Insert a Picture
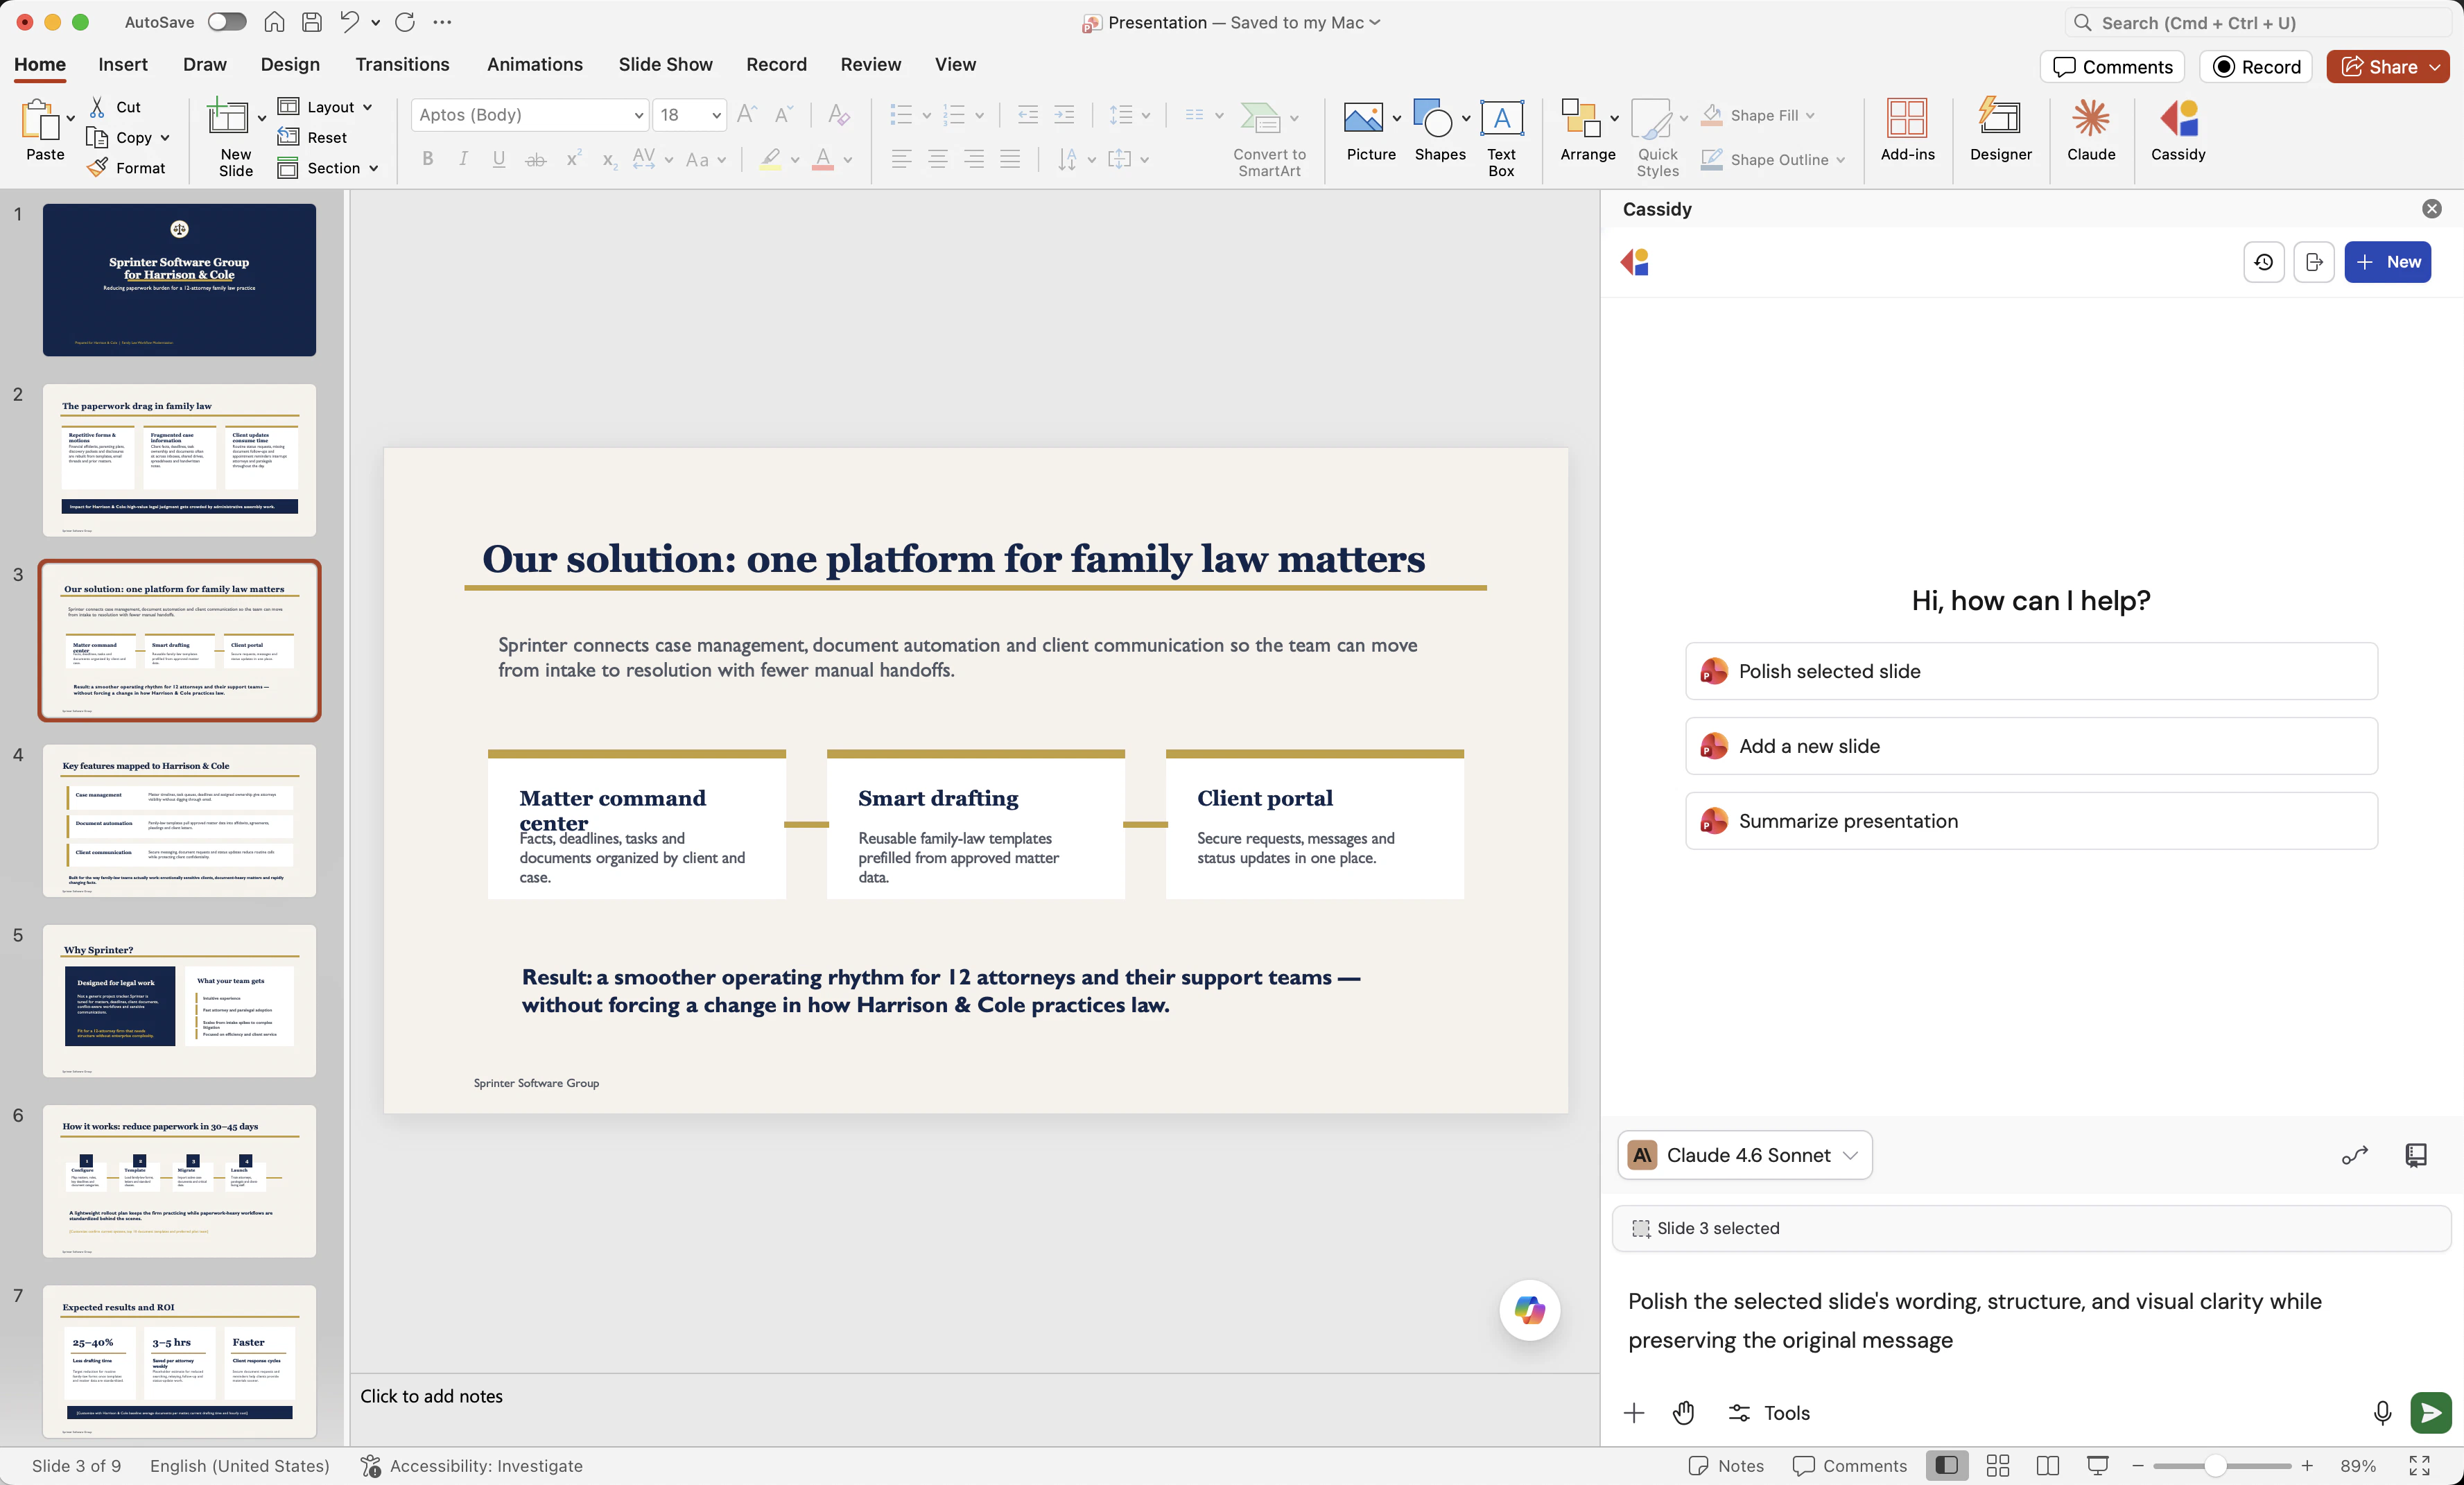This screenshot has width=2464, height=1485. click(x=1370, y=131)
